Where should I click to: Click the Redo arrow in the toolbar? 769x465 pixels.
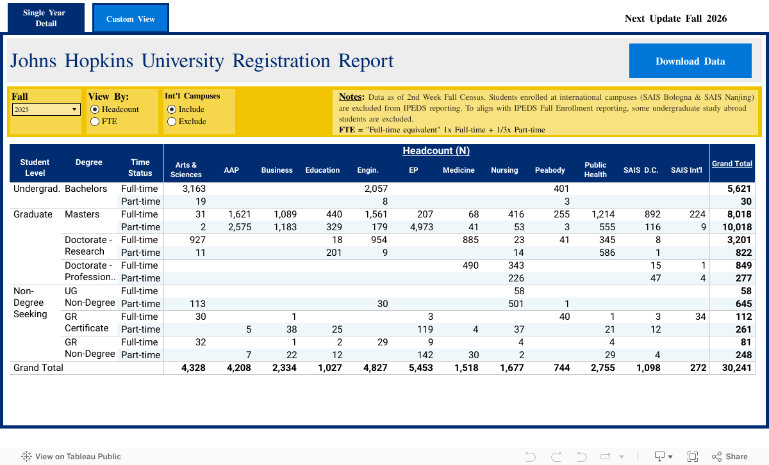[556, 457]
